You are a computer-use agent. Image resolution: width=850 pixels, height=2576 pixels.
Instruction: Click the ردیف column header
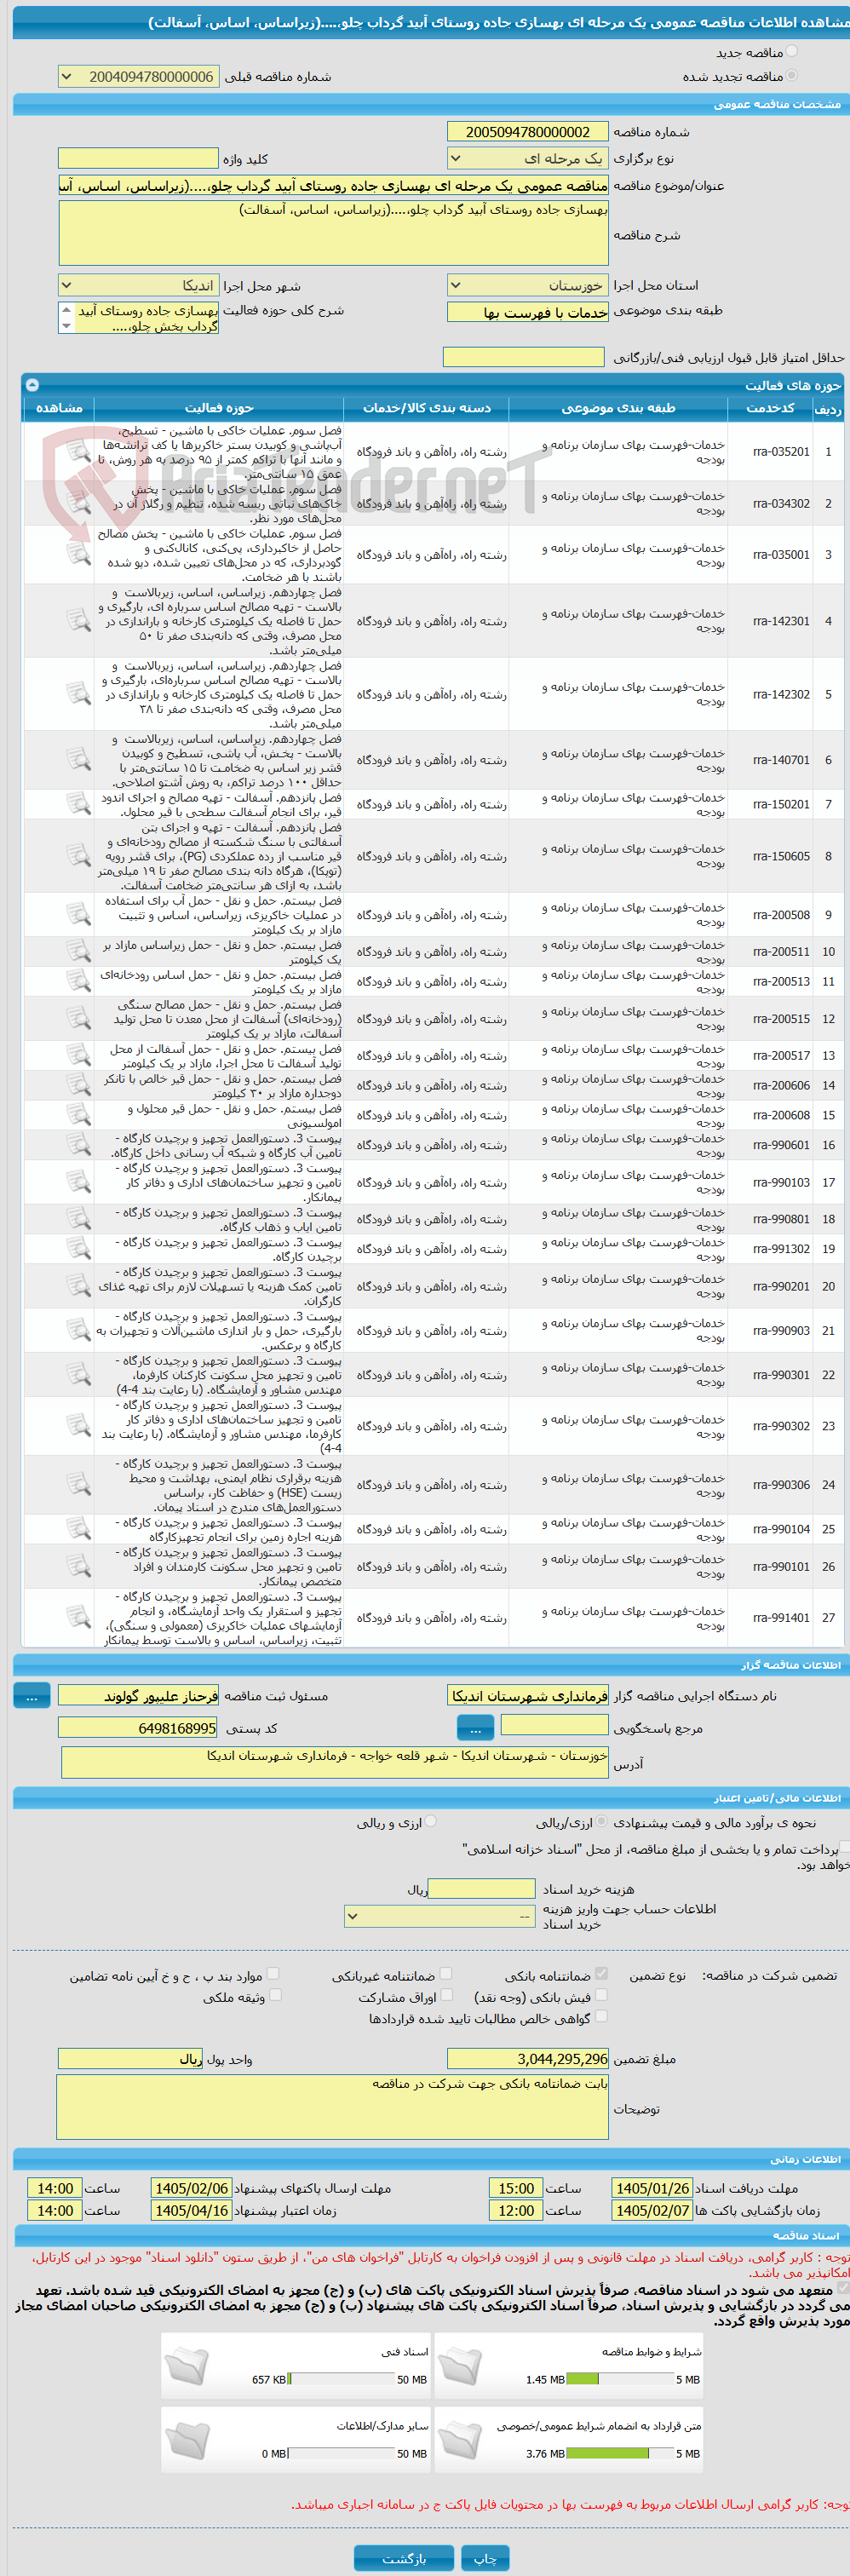(x=828, y=408)
